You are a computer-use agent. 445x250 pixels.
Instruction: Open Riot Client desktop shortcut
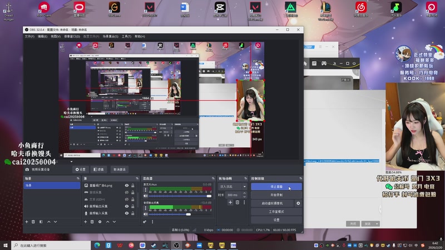click(x=44, y=9)
